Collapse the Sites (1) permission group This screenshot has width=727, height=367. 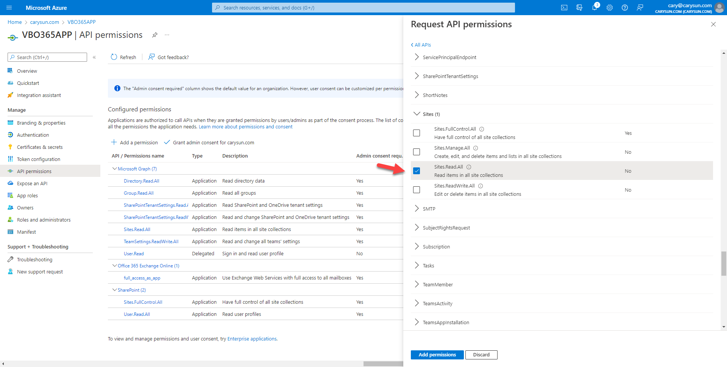pyautogui.click(x=417, y=114)
